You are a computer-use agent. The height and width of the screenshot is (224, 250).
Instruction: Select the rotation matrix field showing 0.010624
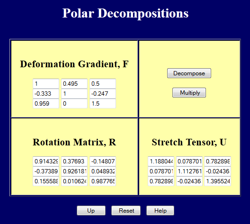[74, 181]
